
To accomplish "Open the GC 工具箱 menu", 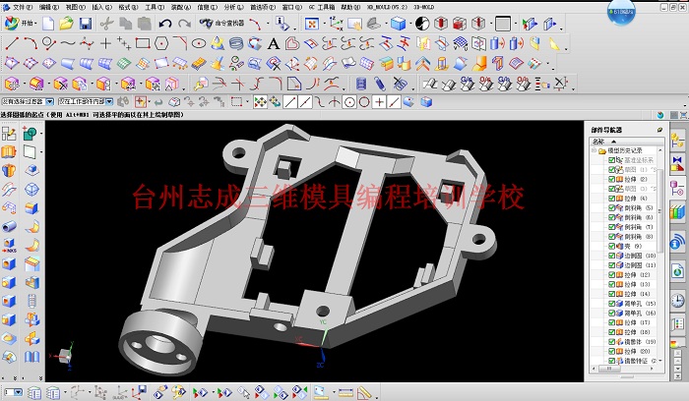I will 321,8.
